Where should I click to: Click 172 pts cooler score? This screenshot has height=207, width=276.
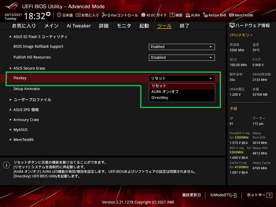258,124
